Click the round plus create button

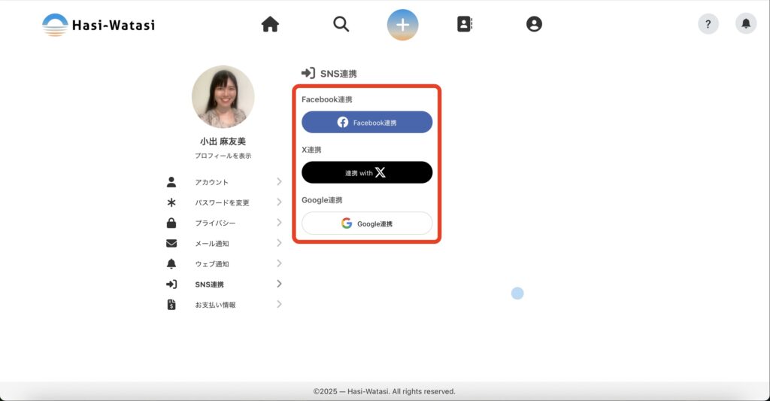pyautogui.click(x=403, y=25)
